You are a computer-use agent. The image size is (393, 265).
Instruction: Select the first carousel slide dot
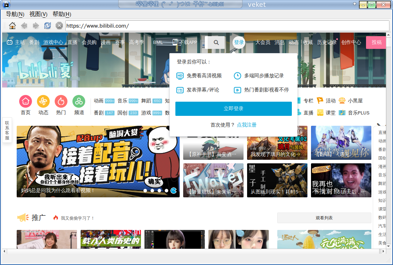click(x=145, y=191)
